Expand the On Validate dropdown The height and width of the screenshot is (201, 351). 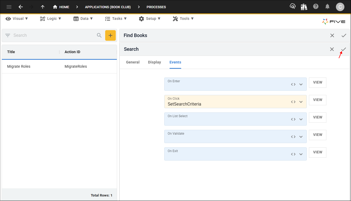click(301, 137)
